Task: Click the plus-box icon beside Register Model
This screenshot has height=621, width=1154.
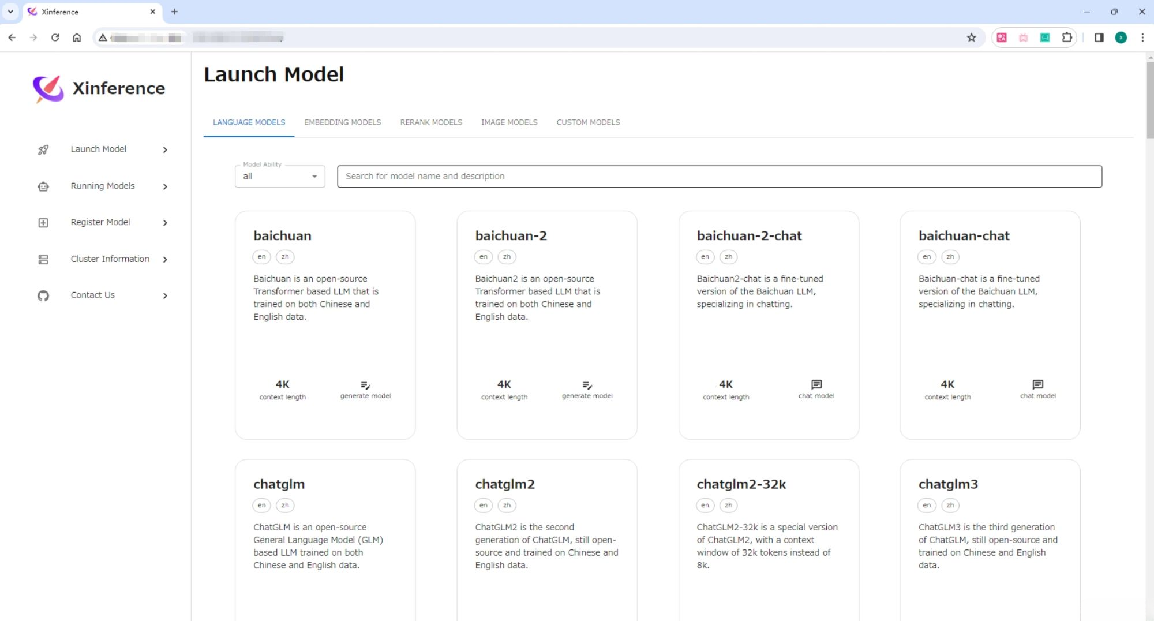Action: [43, 223]
